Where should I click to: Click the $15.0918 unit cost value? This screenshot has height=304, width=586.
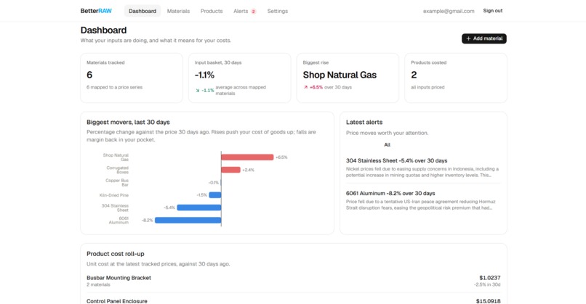[488, 301]
